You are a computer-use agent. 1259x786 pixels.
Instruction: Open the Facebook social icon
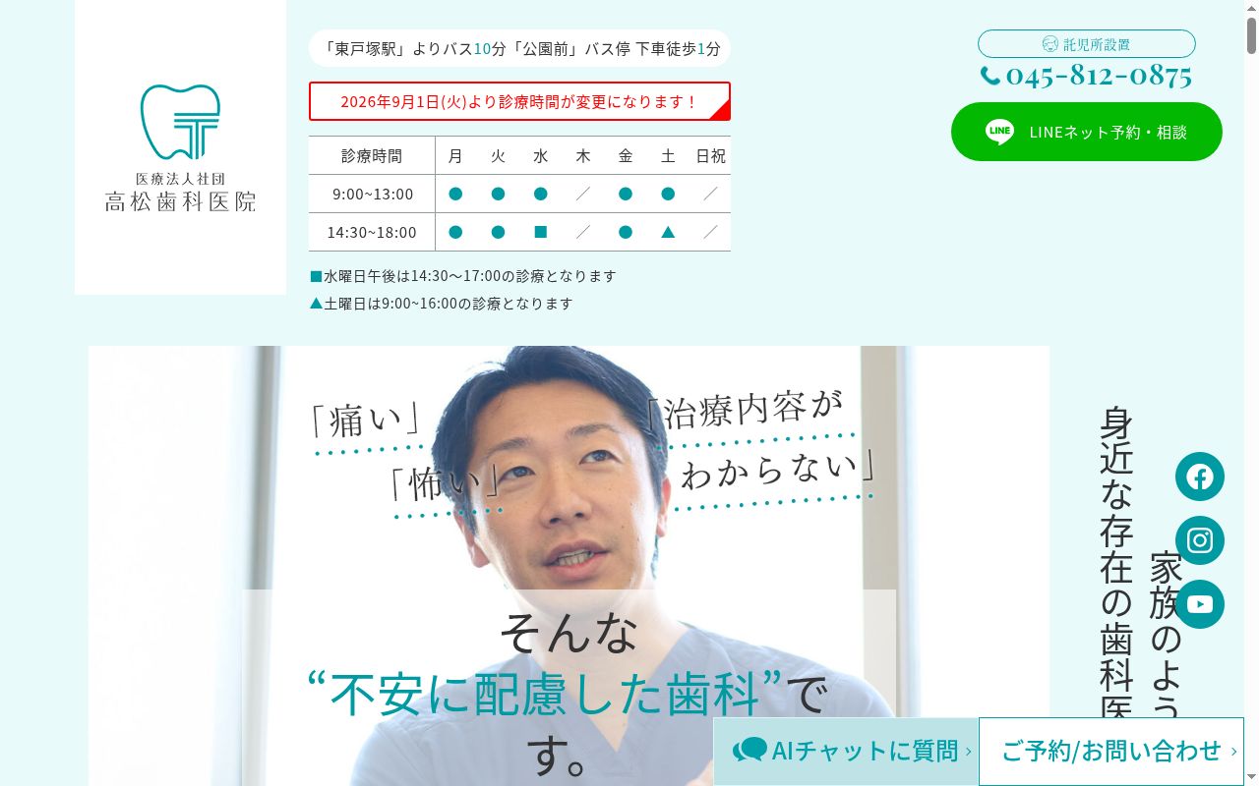(x=1200, y=477)
